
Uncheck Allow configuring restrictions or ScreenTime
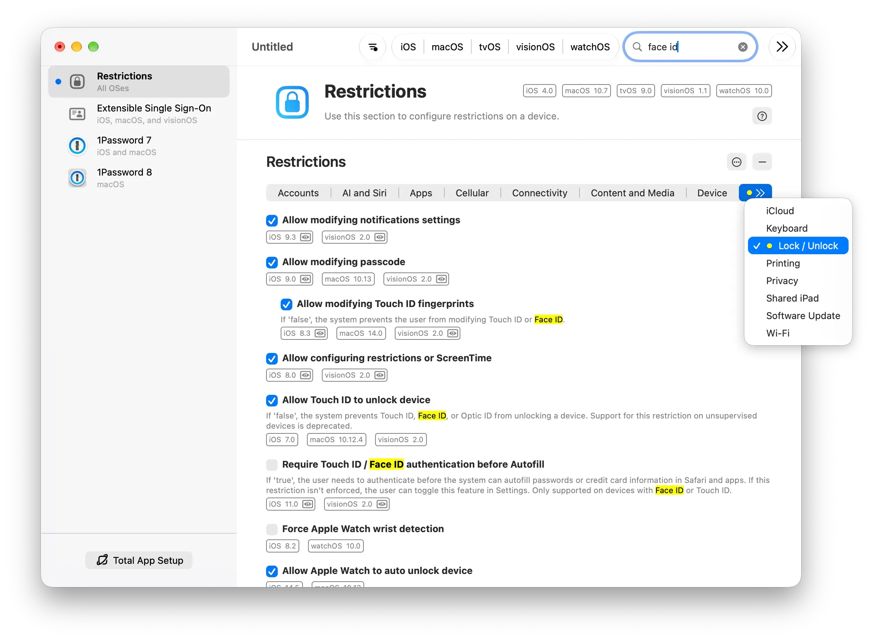[272, 359]
